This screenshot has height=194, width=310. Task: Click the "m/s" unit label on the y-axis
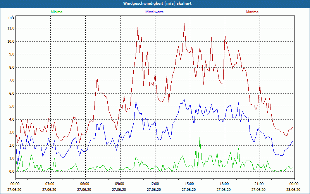coord(12,17)
